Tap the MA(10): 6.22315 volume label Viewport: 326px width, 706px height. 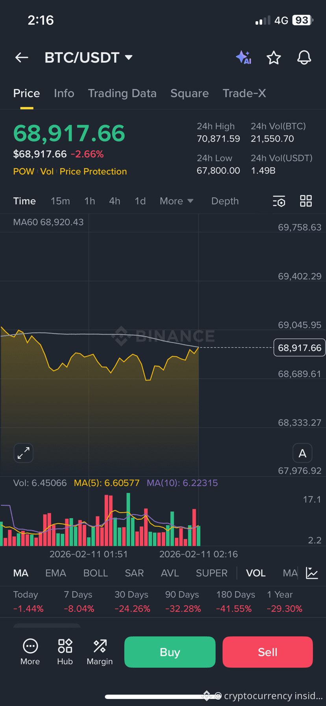(182, 483)
